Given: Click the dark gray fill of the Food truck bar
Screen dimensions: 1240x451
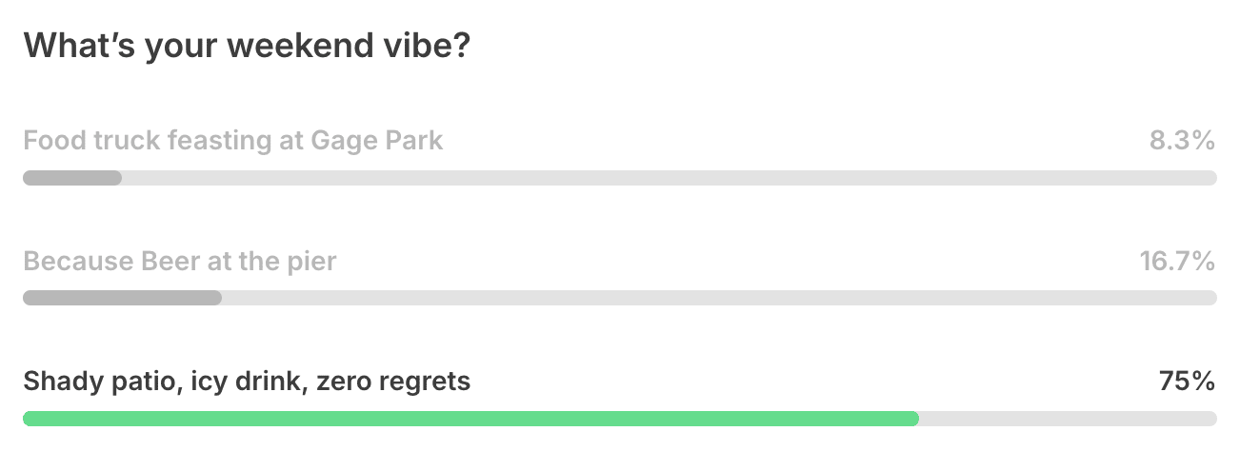Looking at the screenshot, I should coord(72,177).
